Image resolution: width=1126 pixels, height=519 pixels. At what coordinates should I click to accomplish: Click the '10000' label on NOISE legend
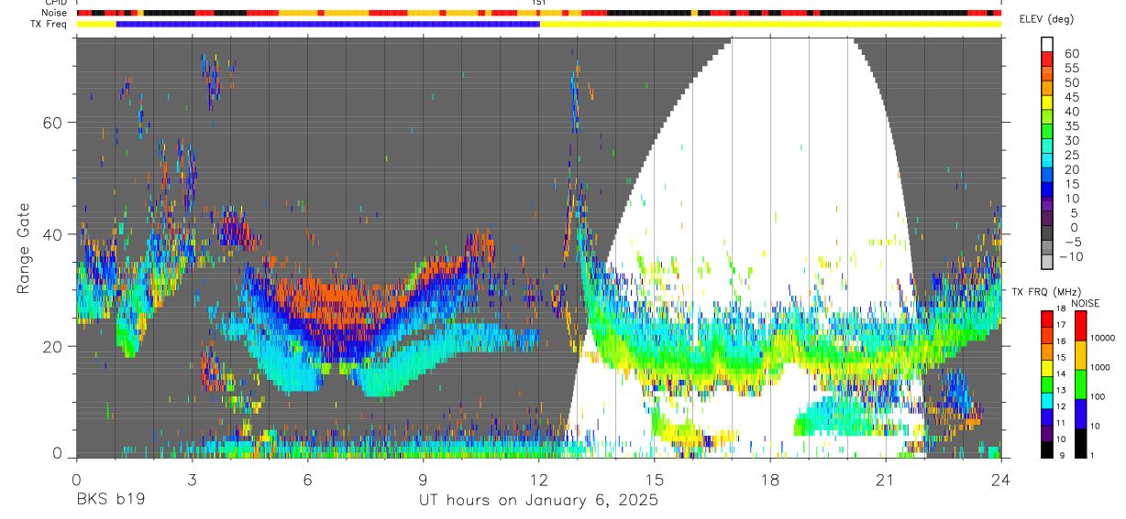point(1104,338)
